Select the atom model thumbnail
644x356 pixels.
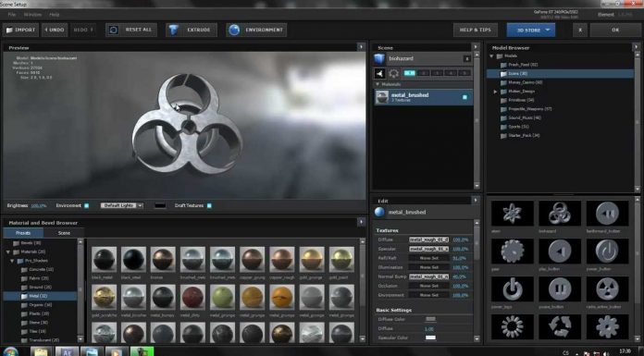513,213
